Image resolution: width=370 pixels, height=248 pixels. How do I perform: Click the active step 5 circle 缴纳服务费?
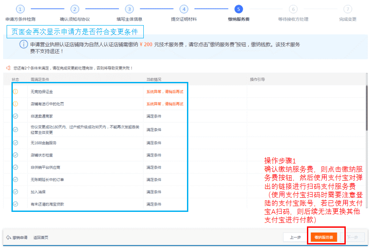pyautogui.click(x=239, y=9)
